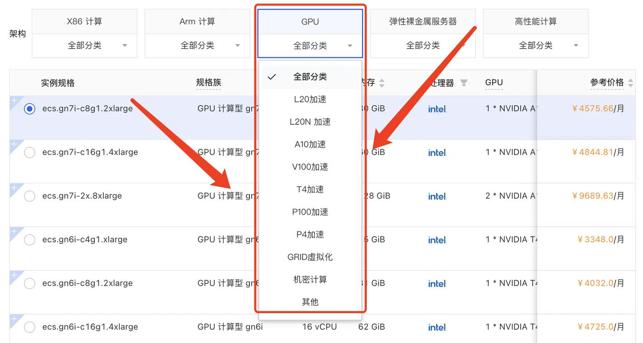Select GRID虚拟化 from the GPU categories
The height and width of the screenshot is (343, 643).
(310, 257)
